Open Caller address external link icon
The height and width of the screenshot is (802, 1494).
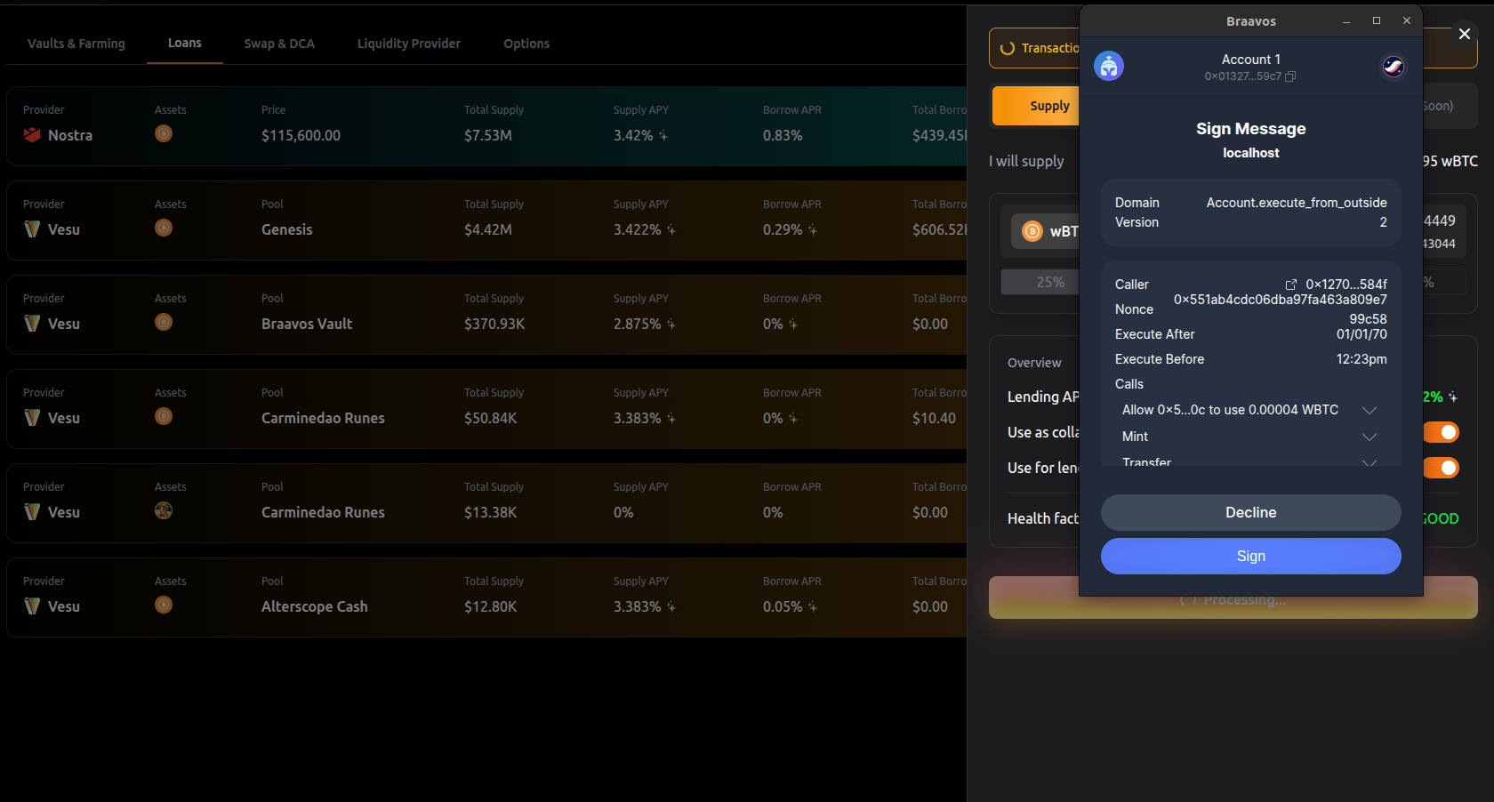click(x=1291, y=285)
